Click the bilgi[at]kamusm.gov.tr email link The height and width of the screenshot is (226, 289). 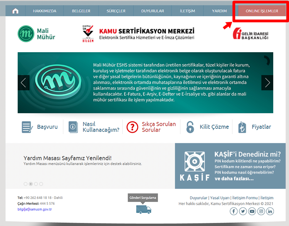click(35, 209)
